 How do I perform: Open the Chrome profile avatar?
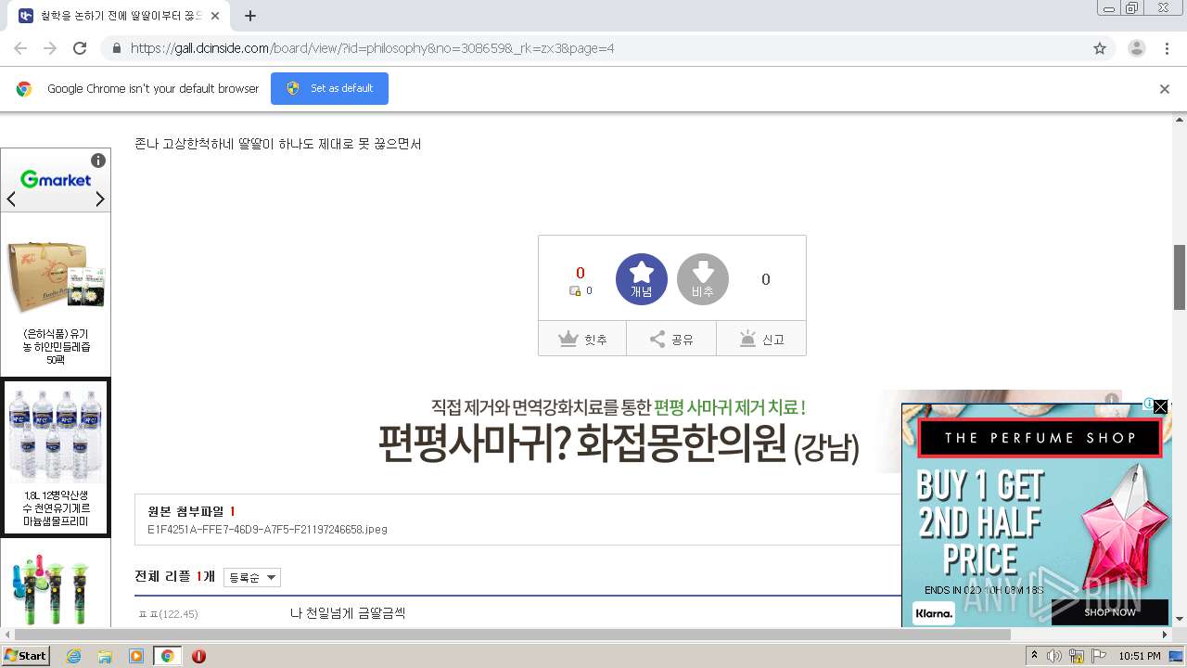tap(1136, 48)
